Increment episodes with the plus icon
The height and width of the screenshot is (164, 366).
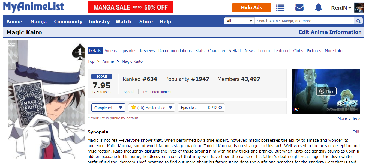[x=220, y=108]
